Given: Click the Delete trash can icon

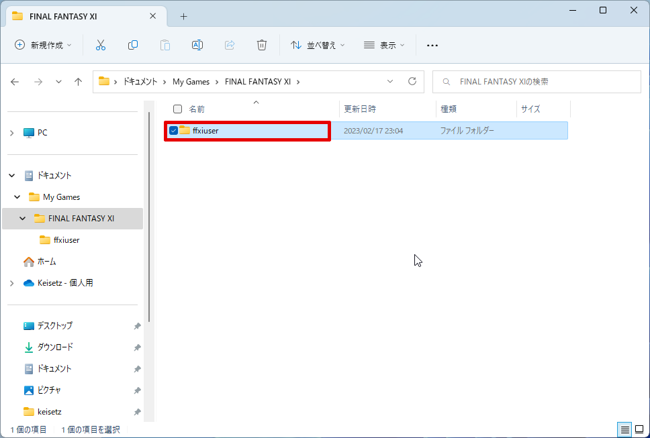Looking at the screenshot, I should pos(262,45).
